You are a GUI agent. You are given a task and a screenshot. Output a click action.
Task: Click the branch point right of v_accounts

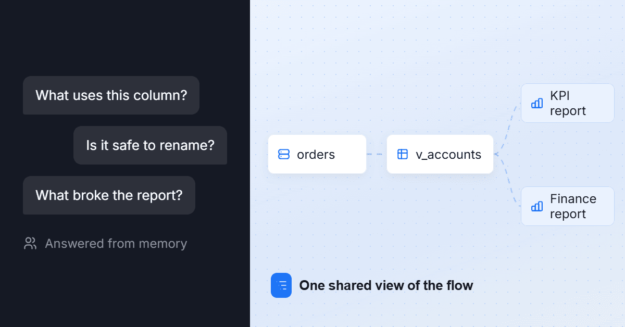[496, 154]
